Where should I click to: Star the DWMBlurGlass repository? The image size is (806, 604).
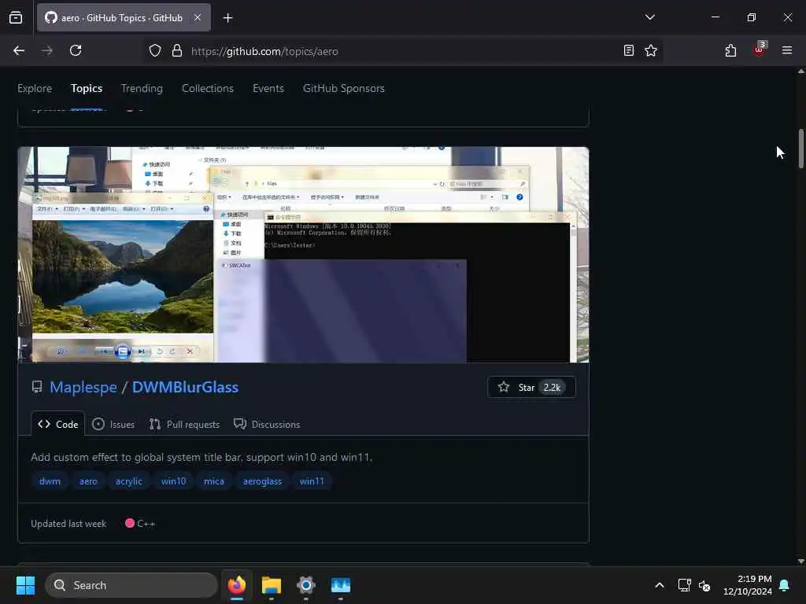point(531,387)
